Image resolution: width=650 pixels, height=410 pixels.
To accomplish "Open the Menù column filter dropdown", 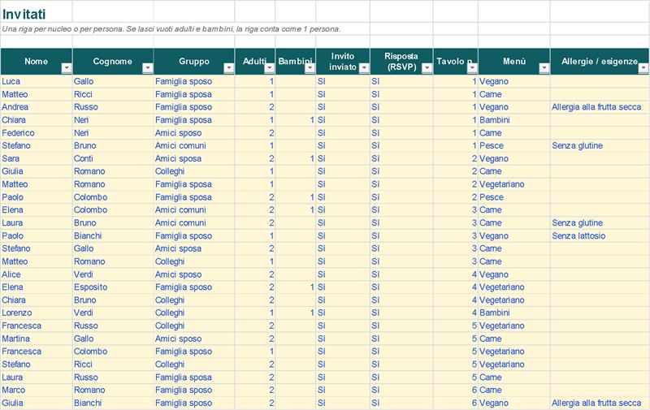I will click(x=544, y=68).
